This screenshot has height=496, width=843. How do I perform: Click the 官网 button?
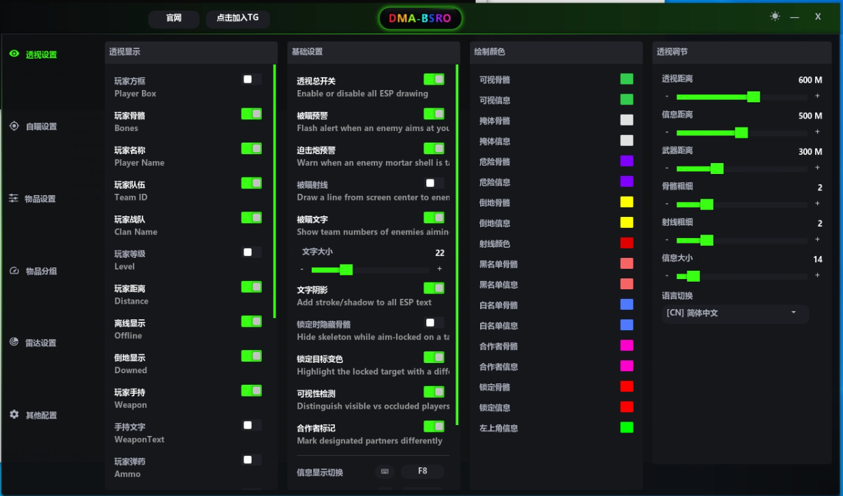point(174,18)
